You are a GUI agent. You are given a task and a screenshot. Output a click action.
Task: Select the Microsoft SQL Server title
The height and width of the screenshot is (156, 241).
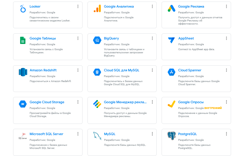click(x=46, y=134)
